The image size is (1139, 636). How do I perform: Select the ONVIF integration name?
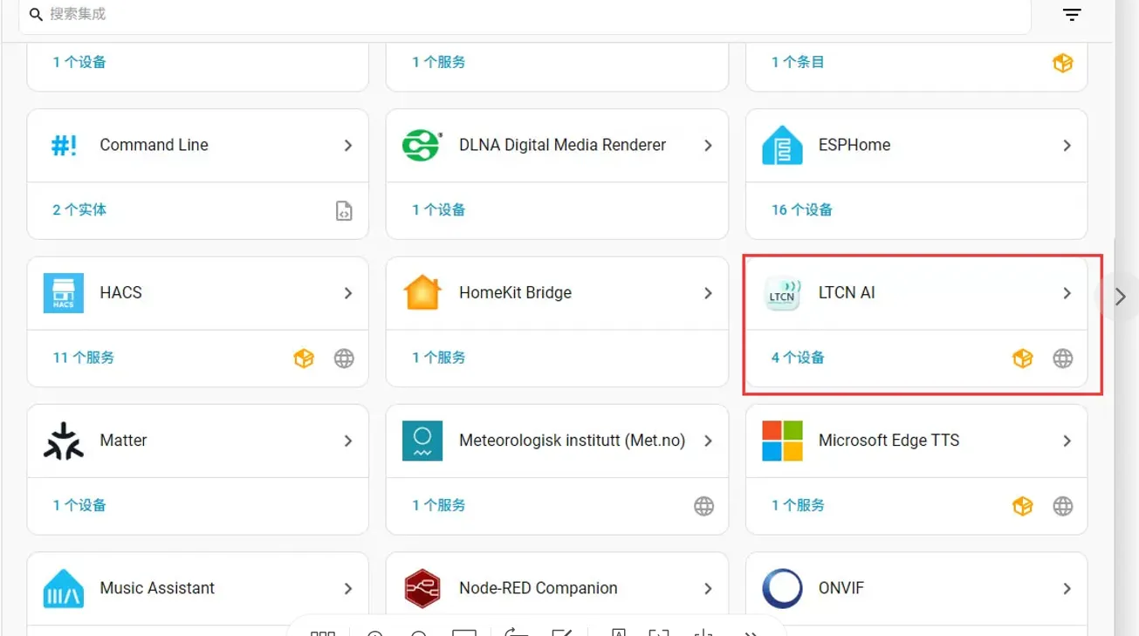coord(841,588)
